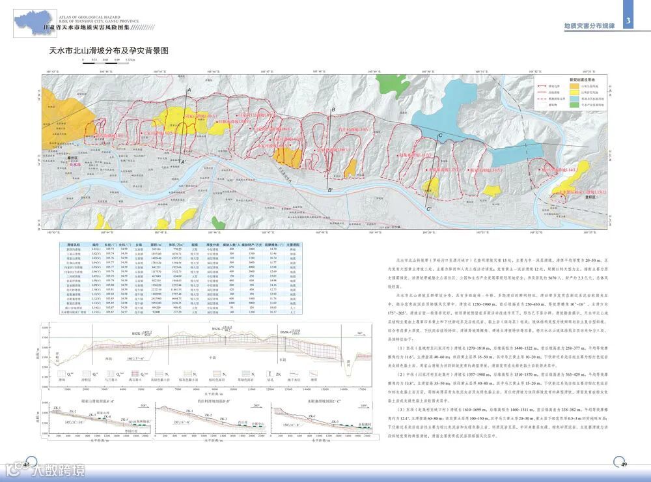Click the map title '天水市北山滑坡分布及孕灾背景图'
The image size is (651, 482).
point(109,51)
